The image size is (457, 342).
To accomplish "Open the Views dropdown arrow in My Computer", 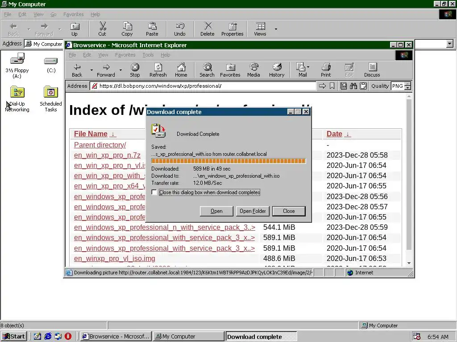I will click(276, 29).
